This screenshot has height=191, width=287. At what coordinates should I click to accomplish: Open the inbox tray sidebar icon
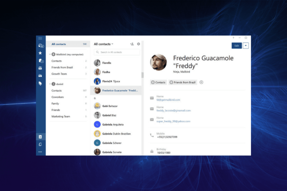click(40, 68)
